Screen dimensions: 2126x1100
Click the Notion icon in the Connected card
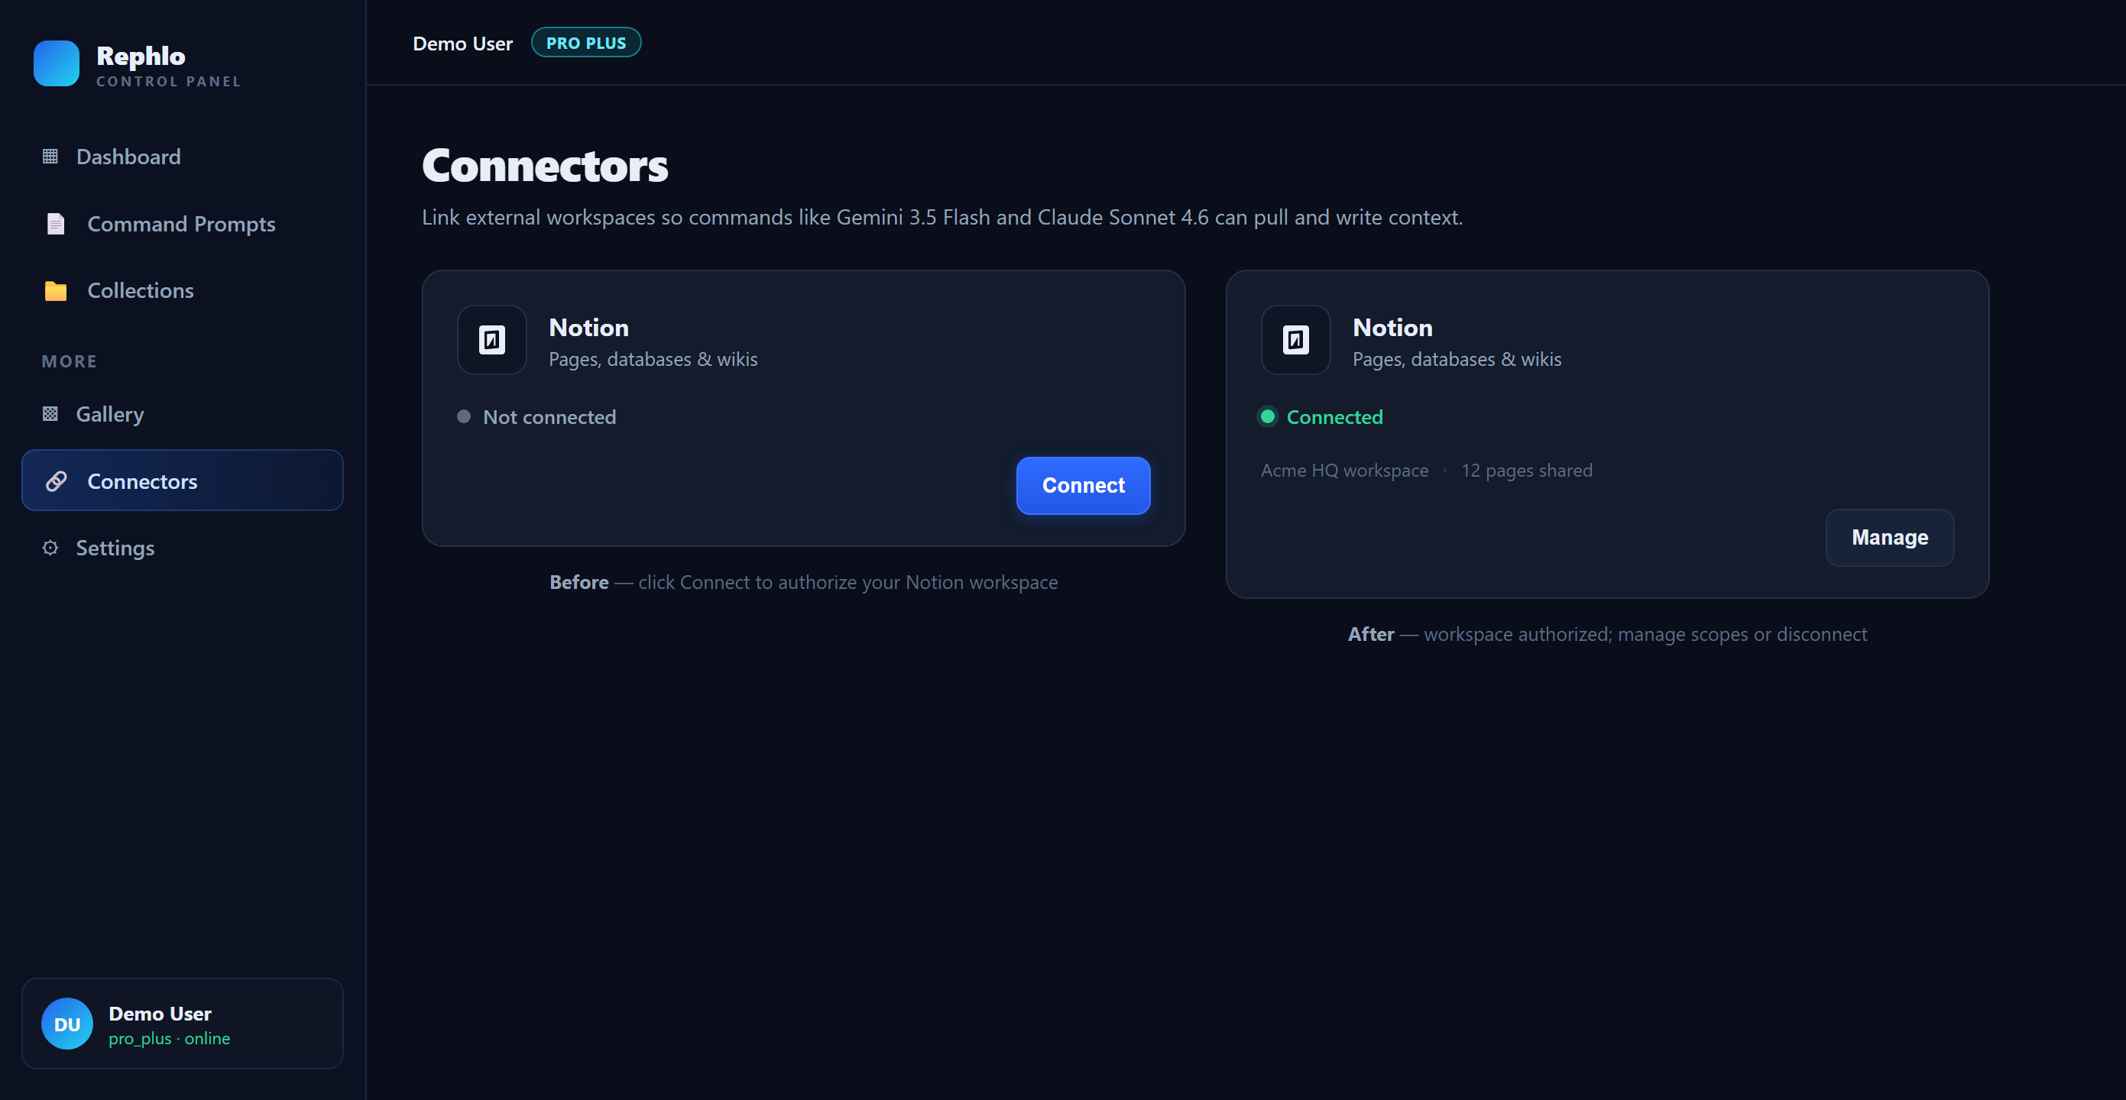[1296, 340]
